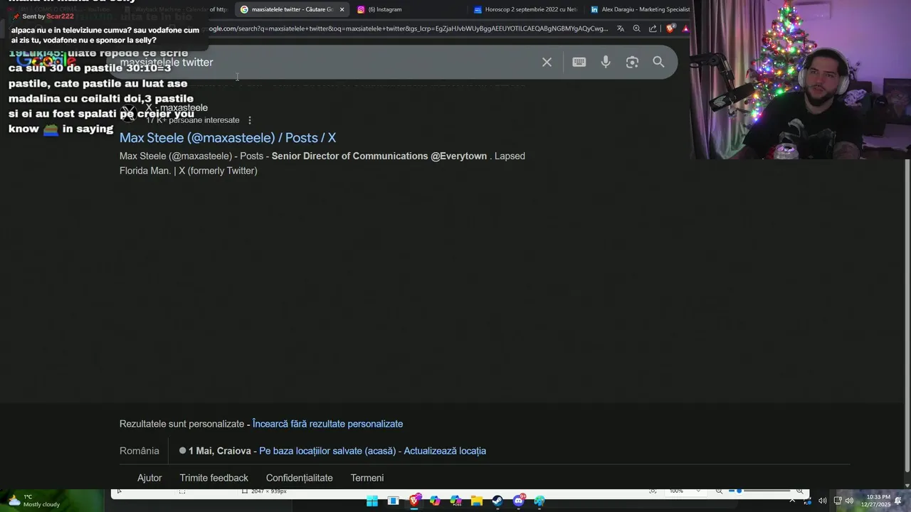
Task: Click the Brave Rewards triangle icon
Action: 685,29
